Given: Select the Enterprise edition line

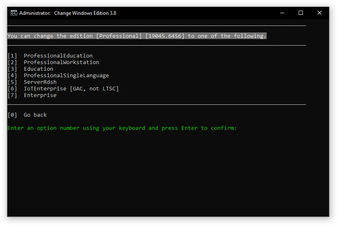Looking at the screenshot, I should click(40, 95).
